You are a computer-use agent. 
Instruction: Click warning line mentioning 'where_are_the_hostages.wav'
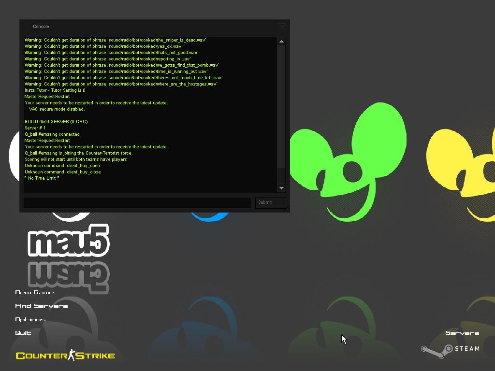tap(121, 84)
